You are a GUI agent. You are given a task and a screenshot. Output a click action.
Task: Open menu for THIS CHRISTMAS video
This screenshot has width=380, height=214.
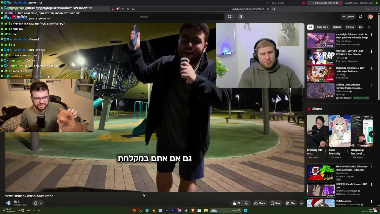pyautogui.click(x=371, y=167)
